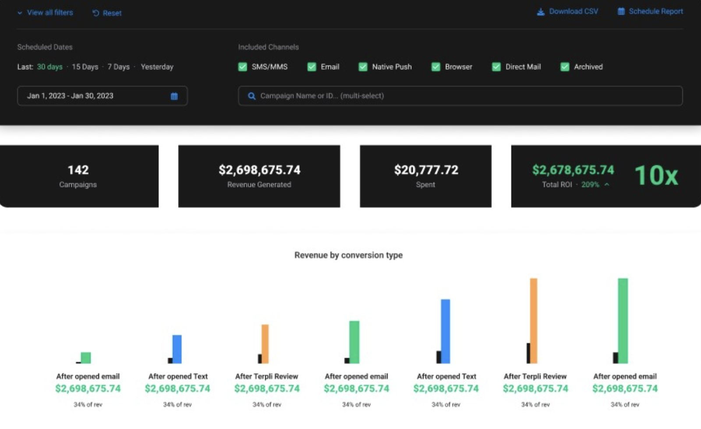
Task: Click the Revenue Generated summary card
Action: (259, 176)
